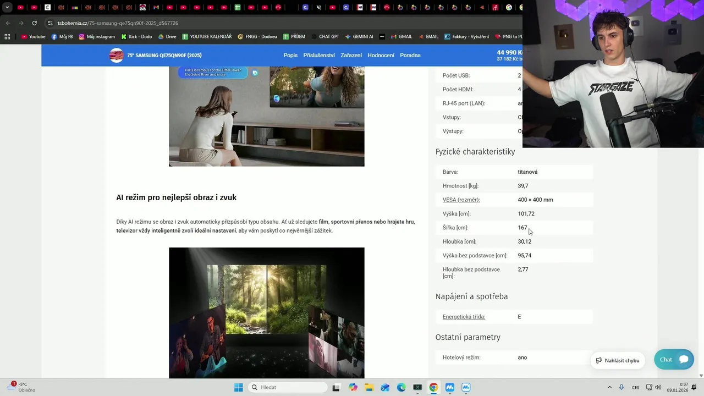The height and width of the screenshot is (396, 704).
Task: Click the Hledat taskbar search box
Action: 288,387
